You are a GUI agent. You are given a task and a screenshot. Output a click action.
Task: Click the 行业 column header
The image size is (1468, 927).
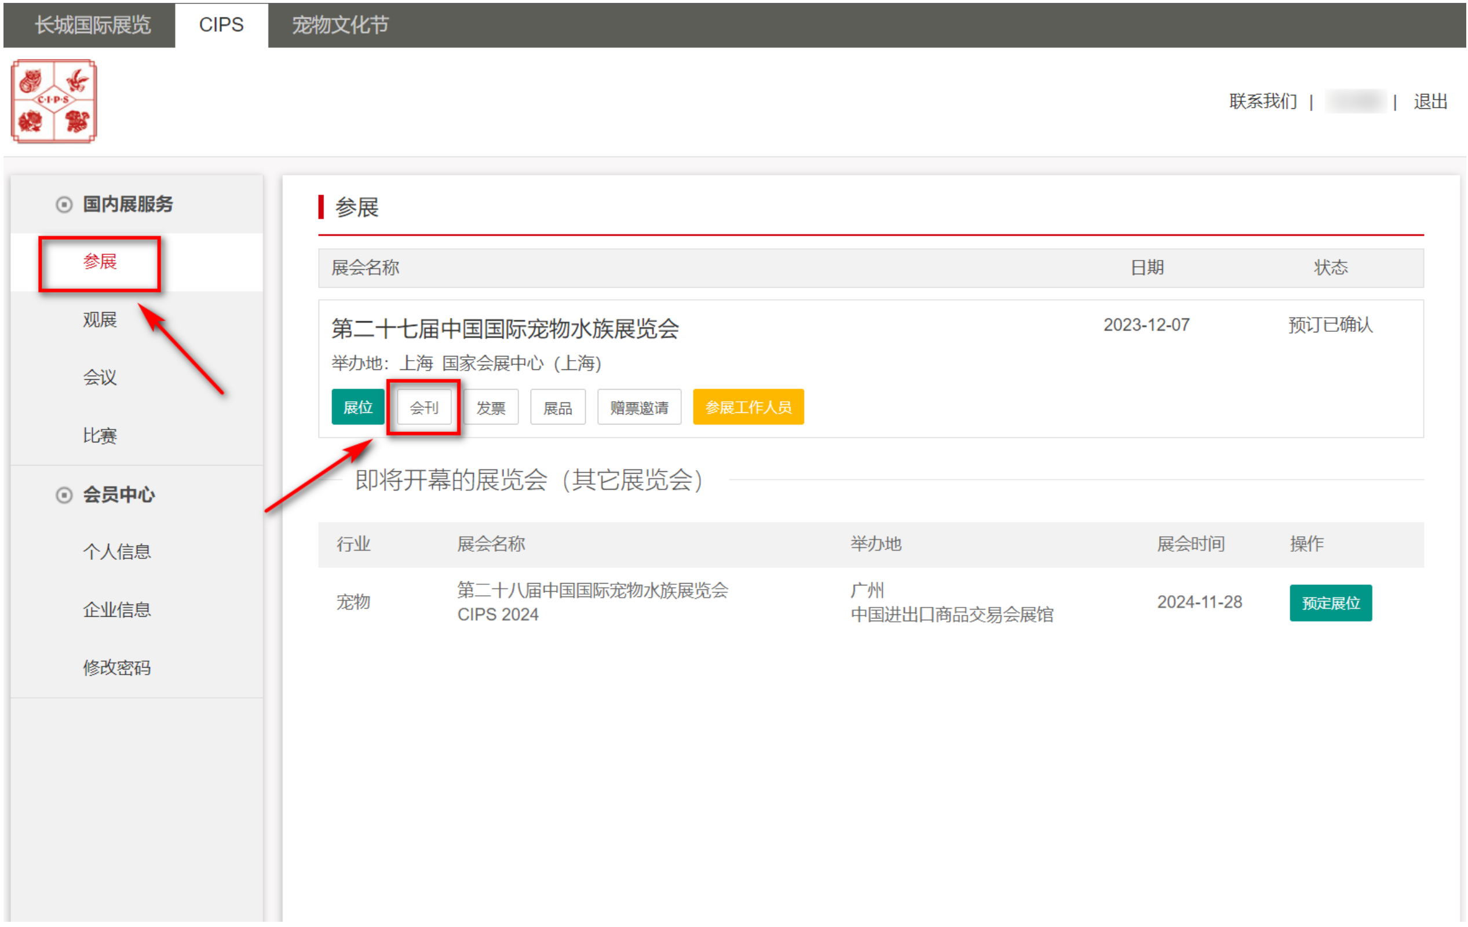click(353, 544)
